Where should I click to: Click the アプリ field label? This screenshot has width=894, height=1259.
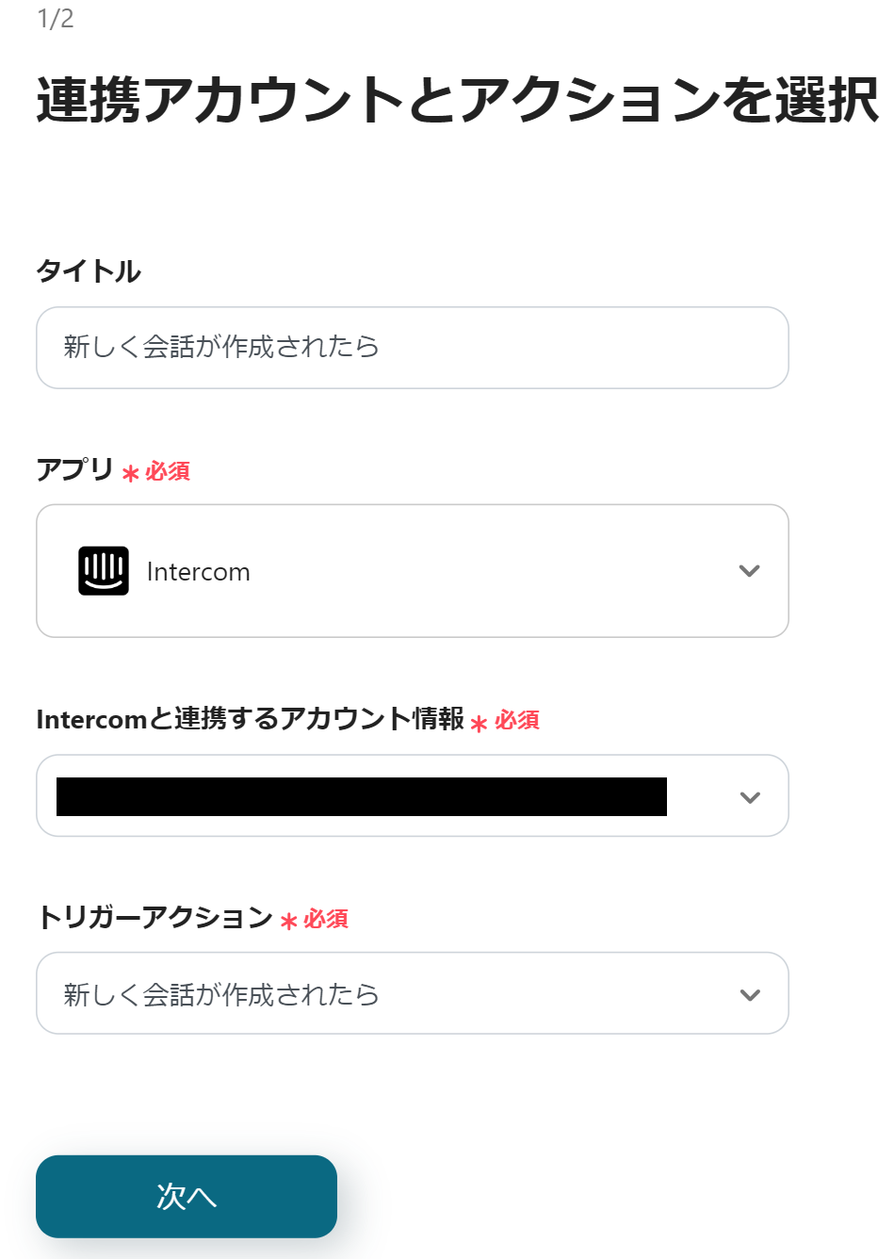pyautogui.click(x=74, y=469)
